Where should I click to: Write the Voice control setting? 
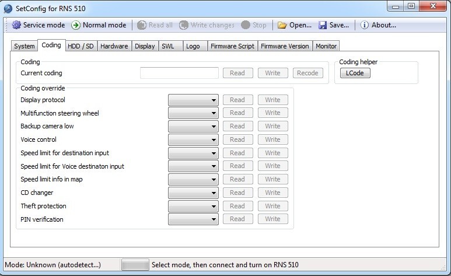click(272, 139)
